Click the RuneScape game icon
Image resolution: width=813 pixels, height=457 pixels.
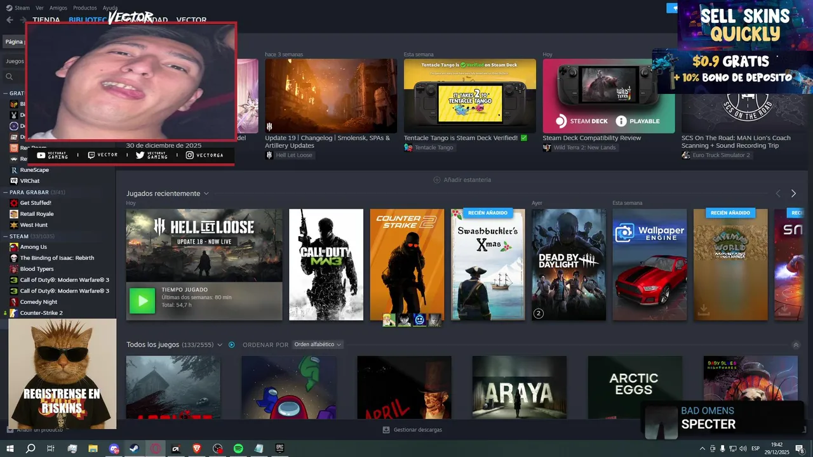pos(14,170)
